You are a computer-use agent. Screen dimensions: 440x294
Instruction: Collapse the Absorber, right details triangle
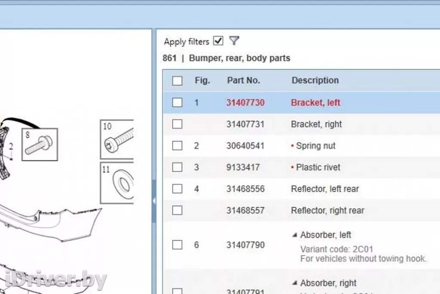pos(295,283)
